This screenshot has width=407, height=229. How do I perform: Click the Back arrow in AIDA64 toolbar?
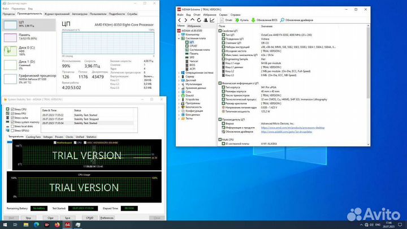coord(180,20)
